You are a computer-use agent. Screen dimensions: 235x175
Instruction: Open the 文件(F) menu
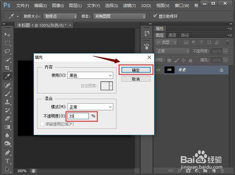click(23, 6)
